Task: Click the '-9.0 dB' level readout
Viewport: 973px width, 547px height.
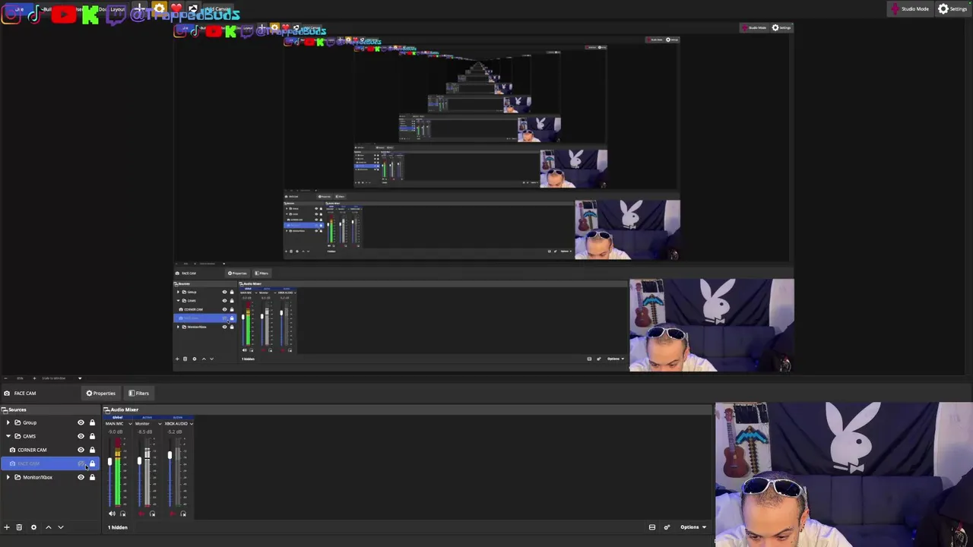Action: (116, 432)
